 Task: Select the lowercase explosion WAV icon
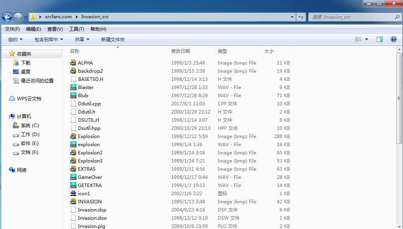[73, 145]
